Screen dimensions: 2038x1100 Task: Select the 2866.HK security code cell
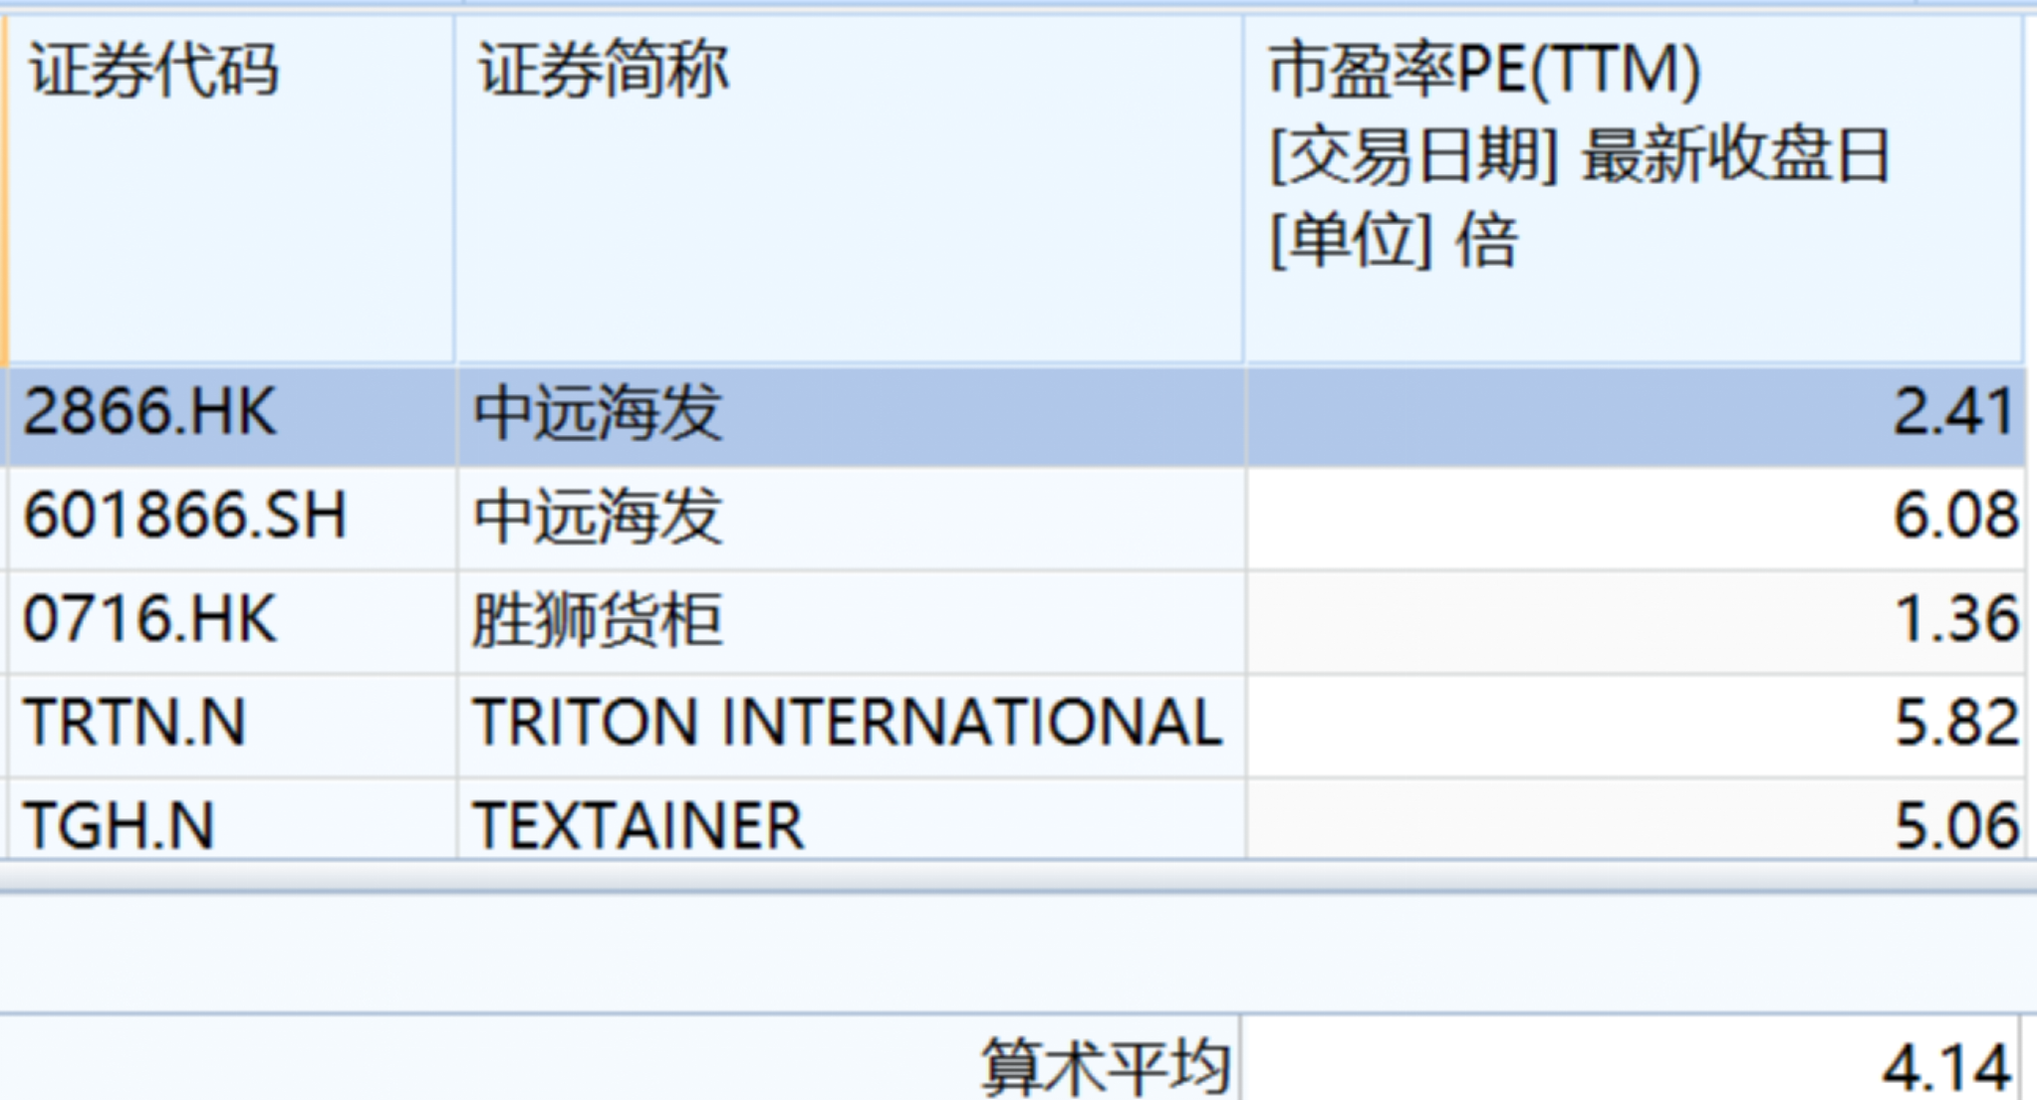[149, 413]
